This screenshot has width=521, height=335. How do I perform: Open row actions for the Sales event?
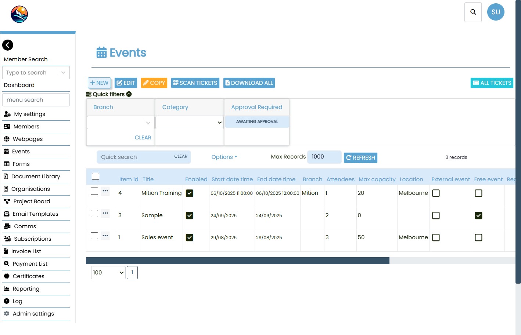pos(105,236)
